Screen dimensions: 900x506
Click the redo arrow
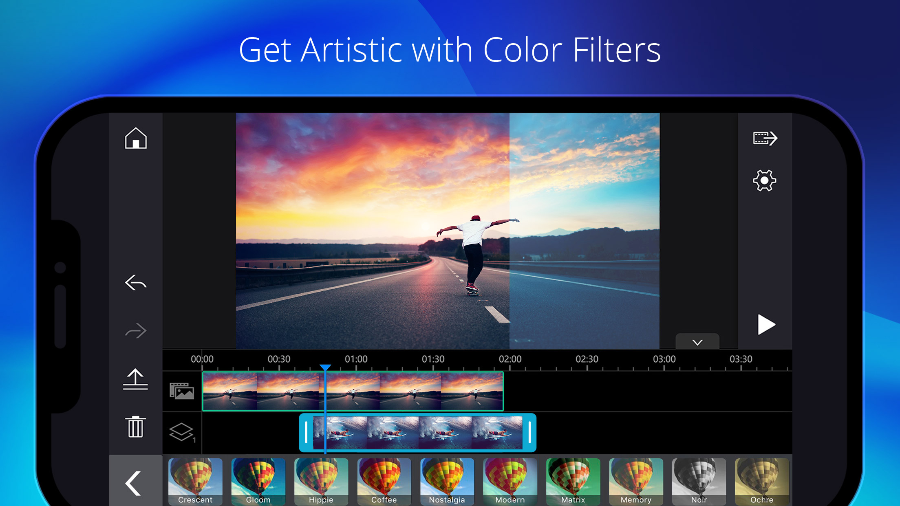(136, 331)
